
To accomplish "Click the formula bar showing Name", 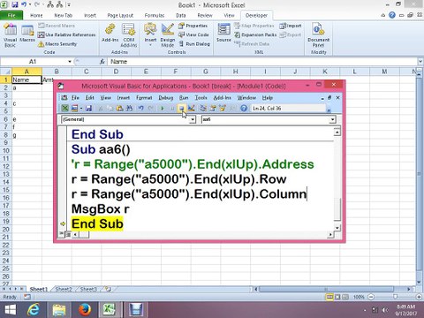I will pos(262,62).
